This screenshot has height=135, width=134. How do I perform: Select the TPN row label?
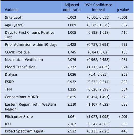pyautogui.click(x=8, y=89)
